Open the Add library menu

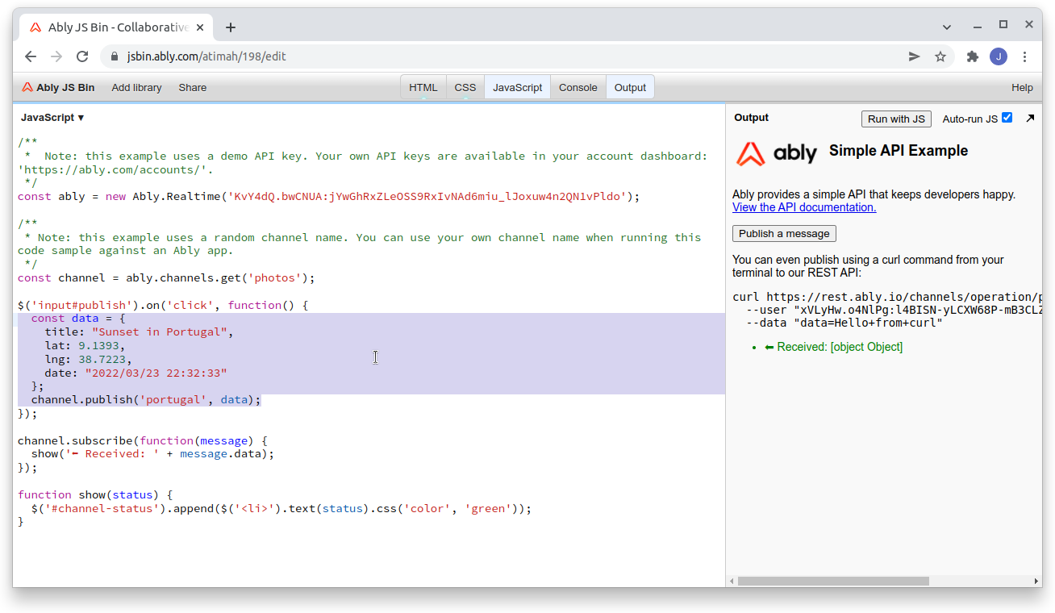136,87
